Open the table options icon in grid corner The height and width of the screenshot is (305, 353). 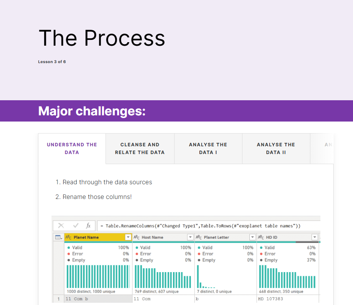click(x=59, y=237)
